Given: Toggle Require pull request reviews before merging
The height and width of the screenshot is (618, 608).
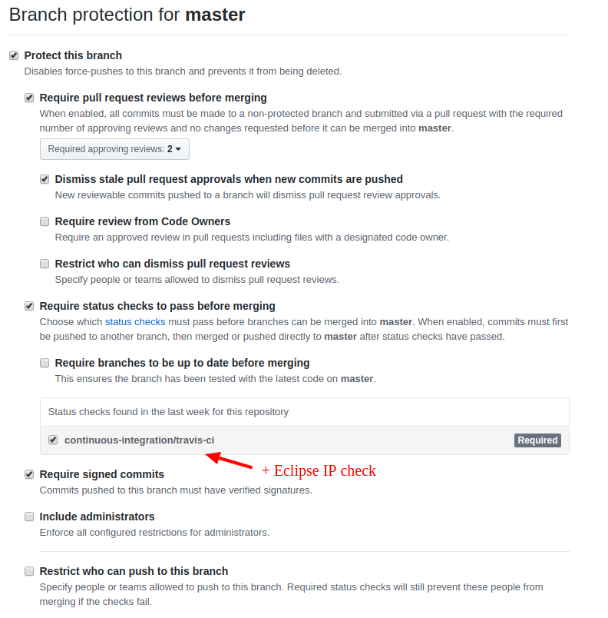Looking at the screenshot, I should click(x=29, y=98).
